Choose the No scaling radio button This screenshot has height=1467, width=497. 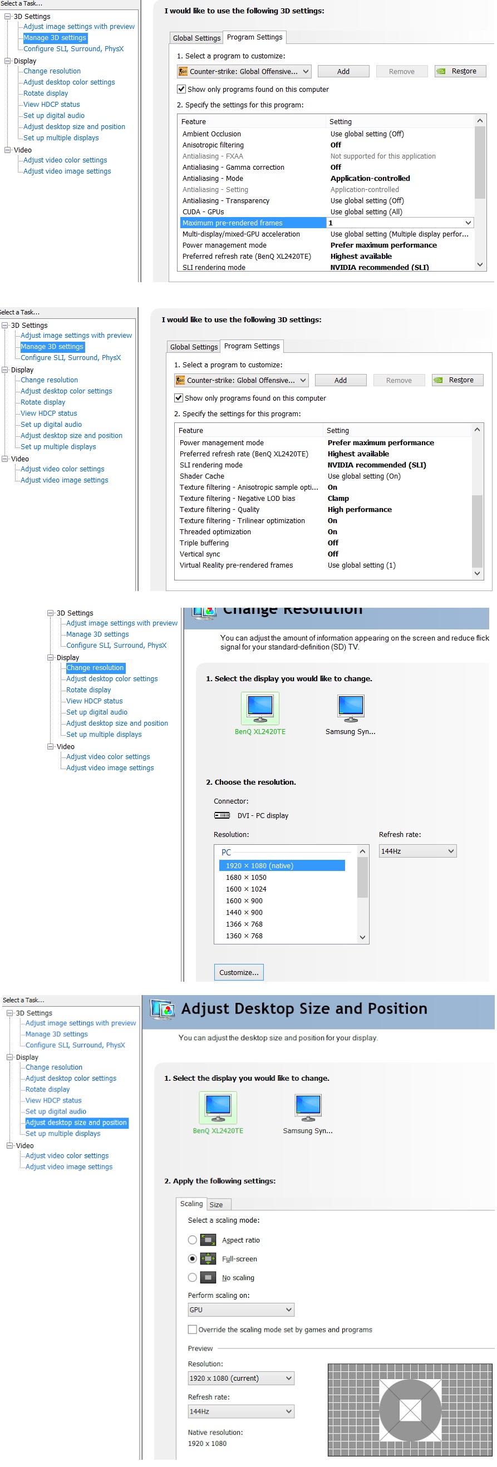(x=193, y=1277)
